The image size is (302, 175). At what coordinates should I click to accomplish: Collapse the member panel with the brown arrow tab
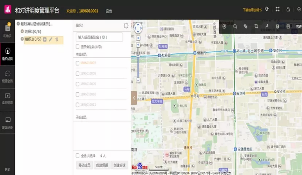[134, 98]
